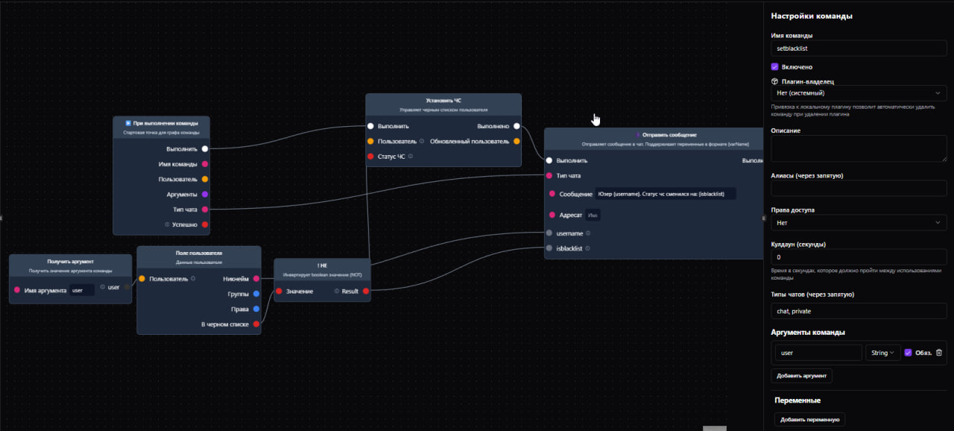This screenshot has height=431, width=954.
Task: Click the Сообщение text field in the Отправить сообщение node
Action: [666, 194]
